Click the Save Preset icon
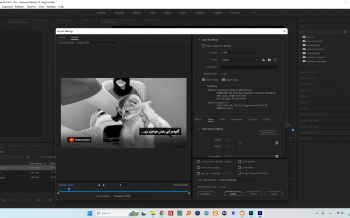 coord(264,59)
